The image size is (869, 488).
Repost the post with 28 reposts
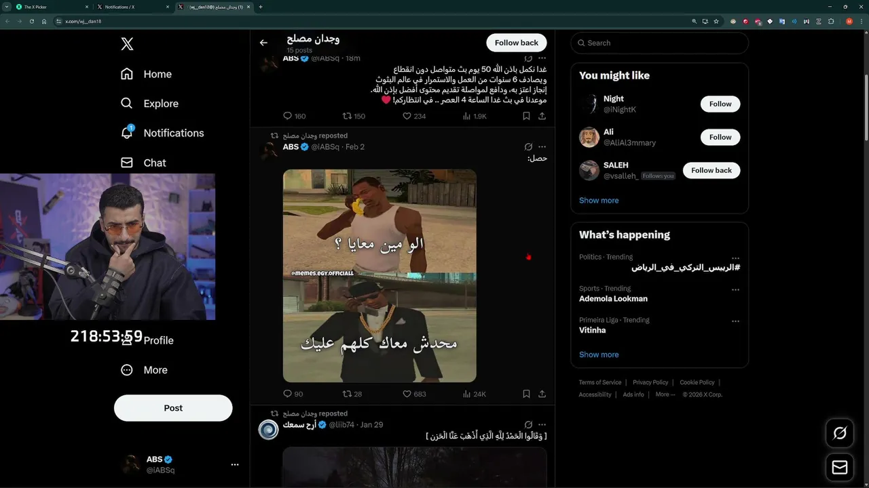pyautogui.click(x=352, y=394)
